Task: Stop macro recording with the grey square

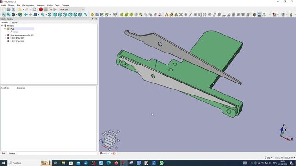Action: click(x=46, y=9)
